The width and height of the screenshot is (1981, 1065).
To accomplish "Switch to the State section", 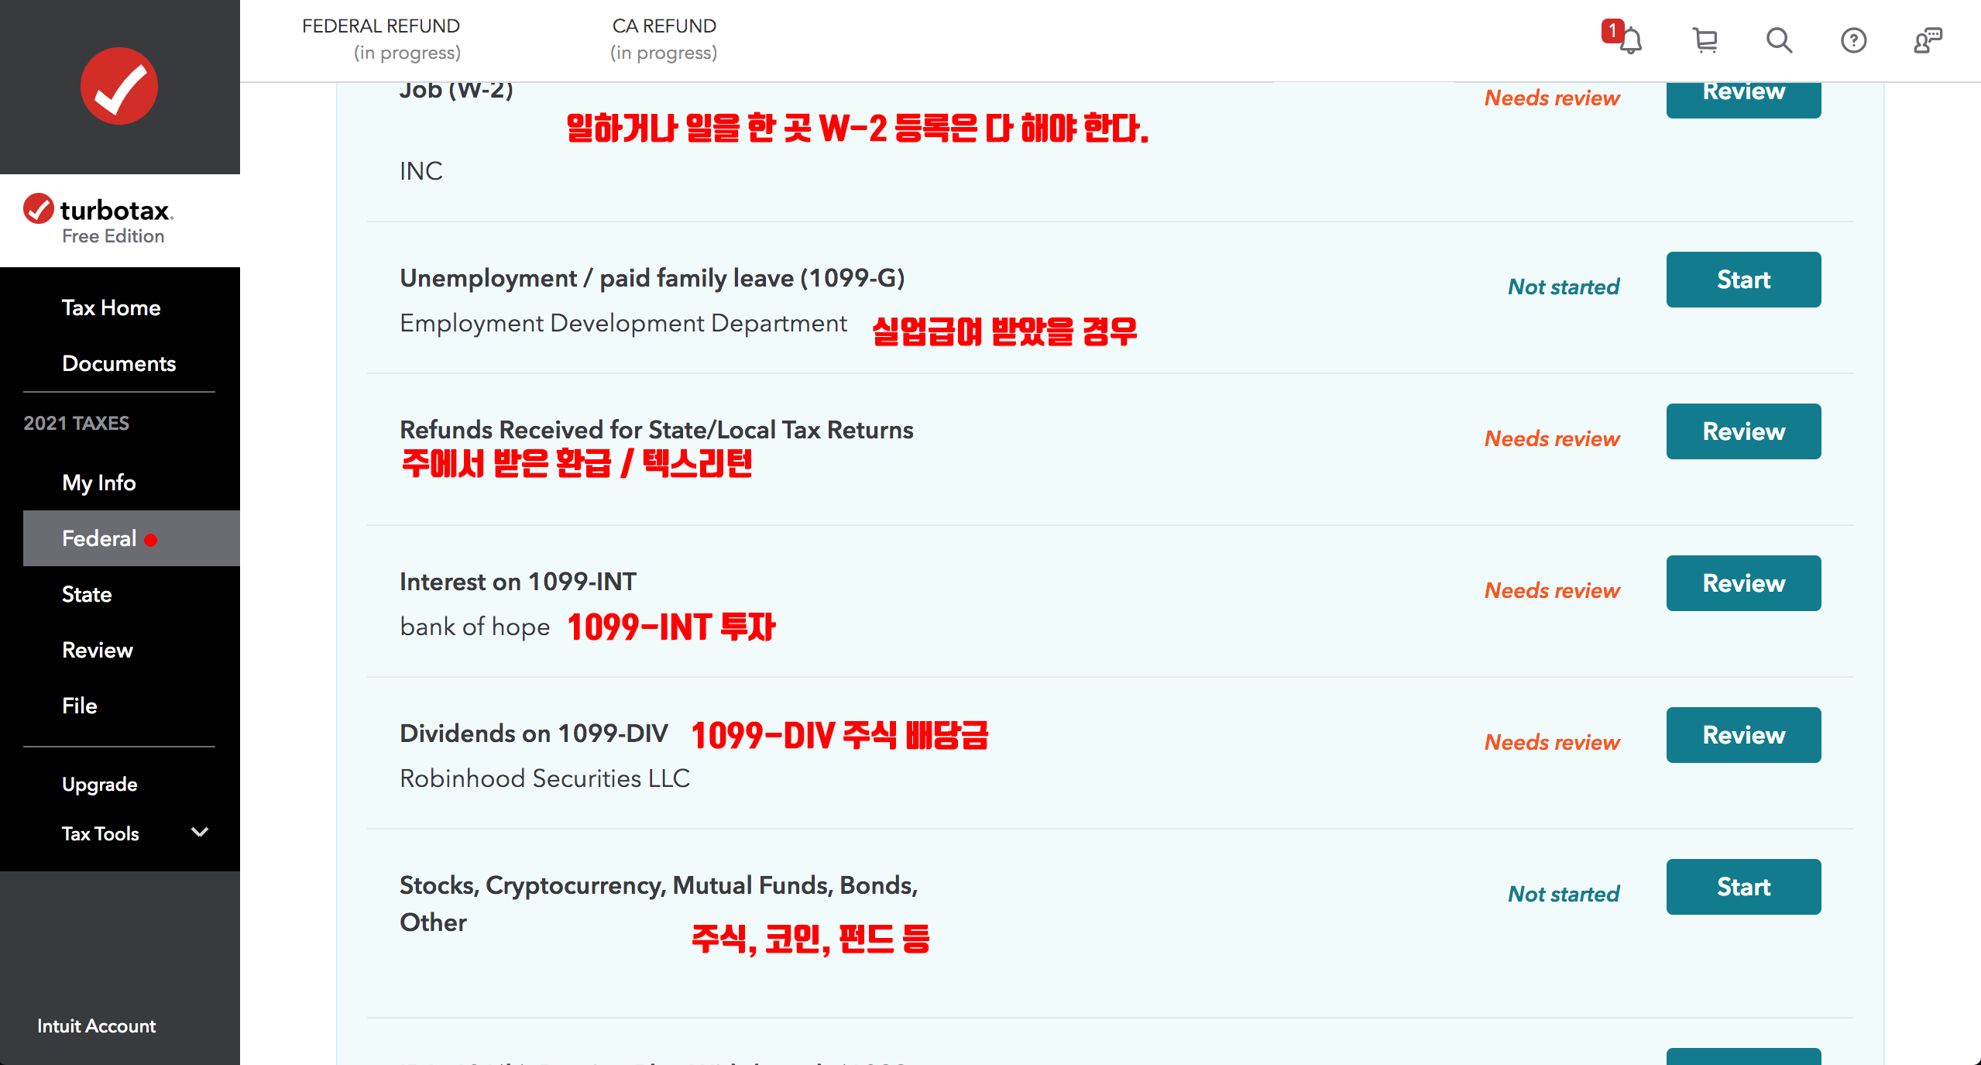I will [x=87, y=594].
